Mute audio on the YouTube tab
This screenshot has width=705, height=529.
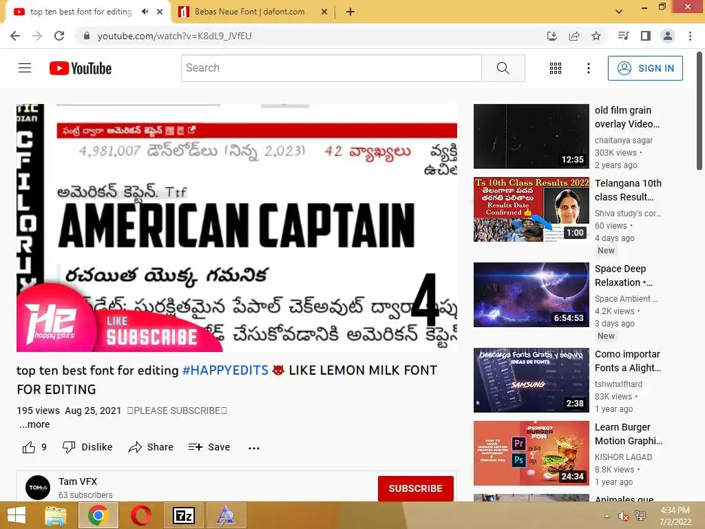[145, 12]
